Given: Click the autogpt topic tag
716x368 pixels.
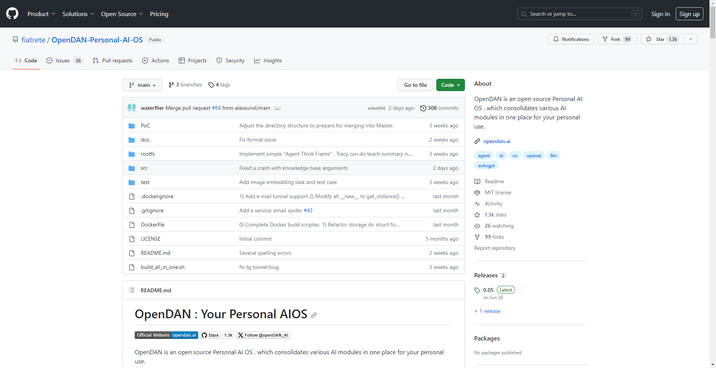Looking at the screenshot, I should tap(486, 166).
